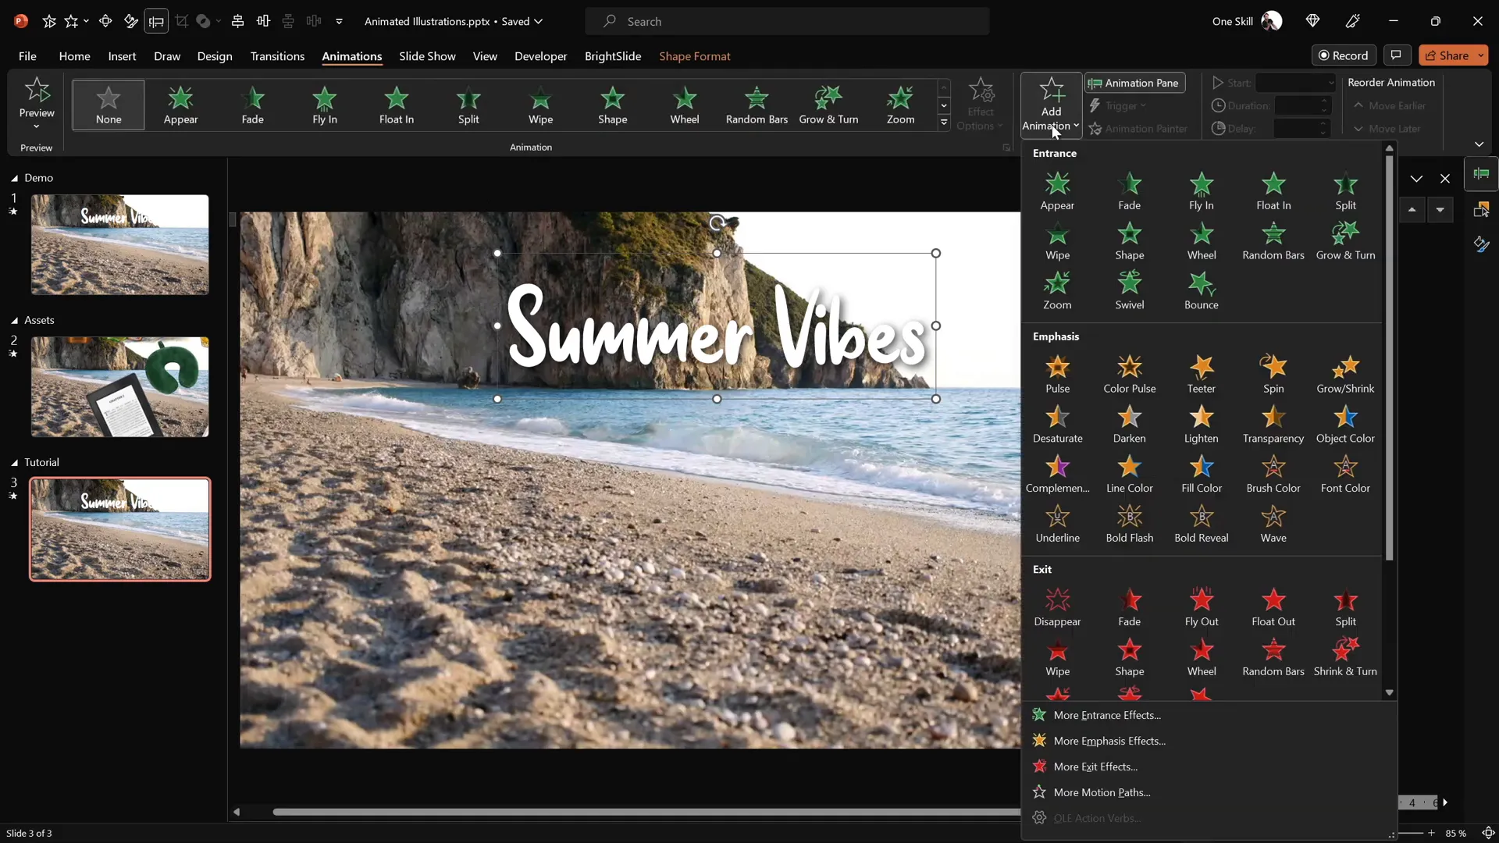Choose the Font Color emphasis effect
Viewport: 1499px width, 843px height.
point(1344,474)
